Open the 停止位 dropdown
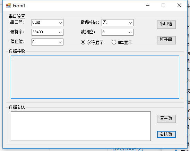 coord(47,42)
